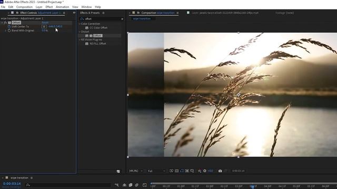Open the Window menu
Screen dimensions: 337x189
pyautogui.click(x=86, y=7)
